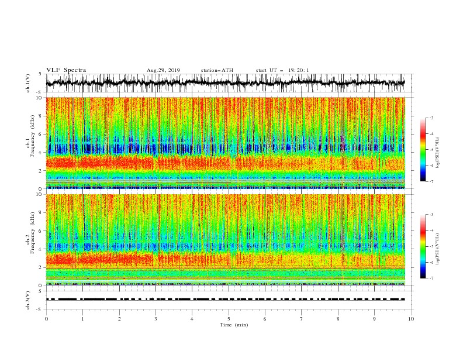Click the 'Time (min)' axis label
Viewport: 463px width, 358px height.
click(234, 325)
